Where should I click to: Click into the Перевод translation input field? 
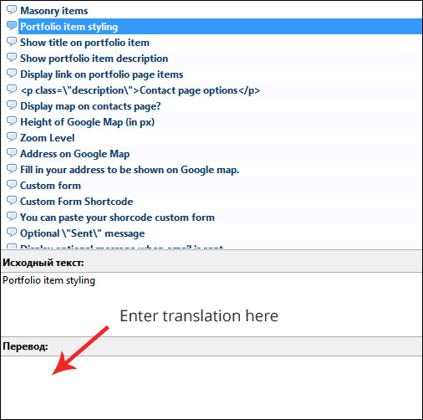211,387
